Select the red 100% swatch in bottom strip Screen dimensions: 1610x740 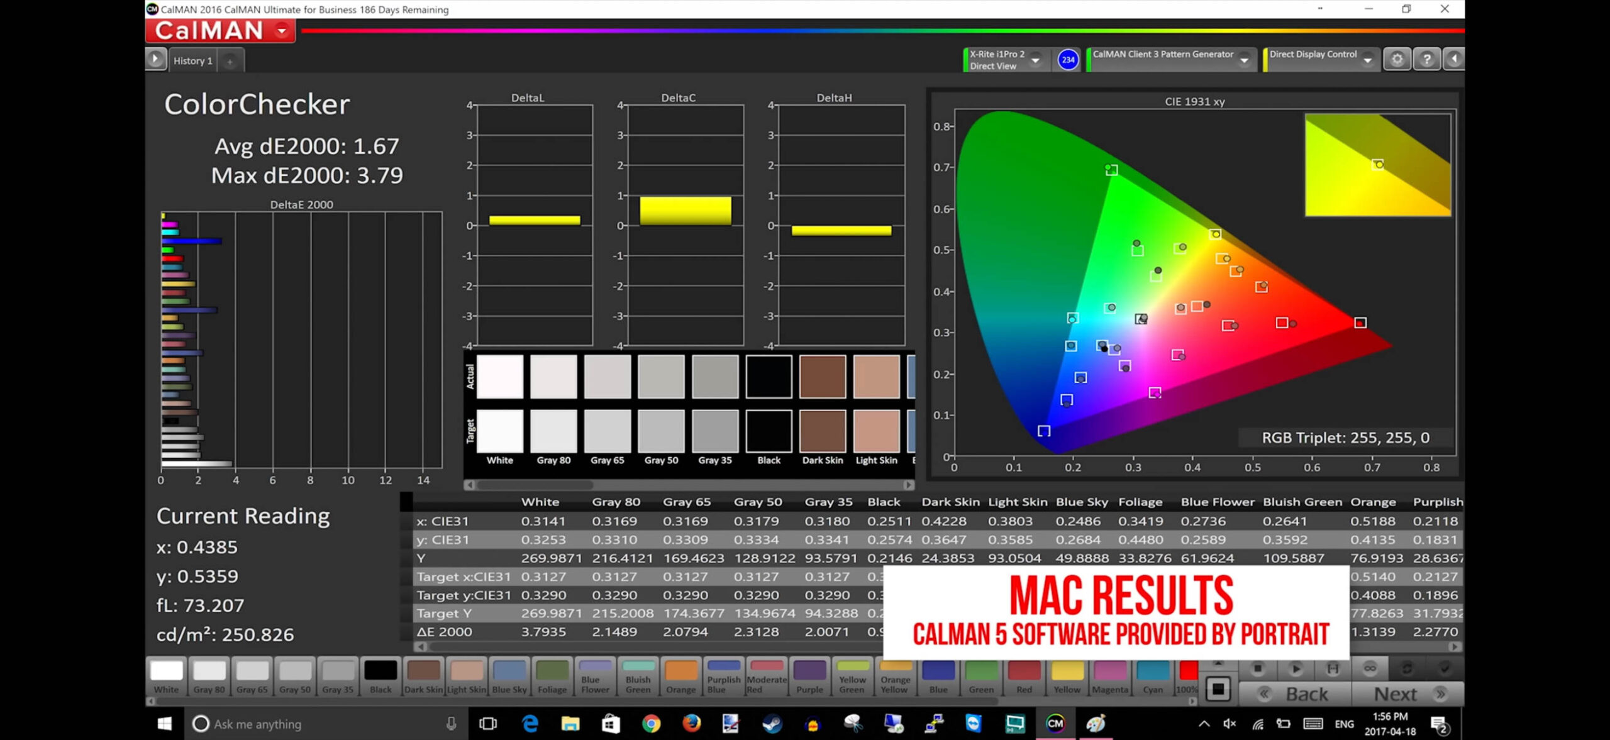point(1187,676)
